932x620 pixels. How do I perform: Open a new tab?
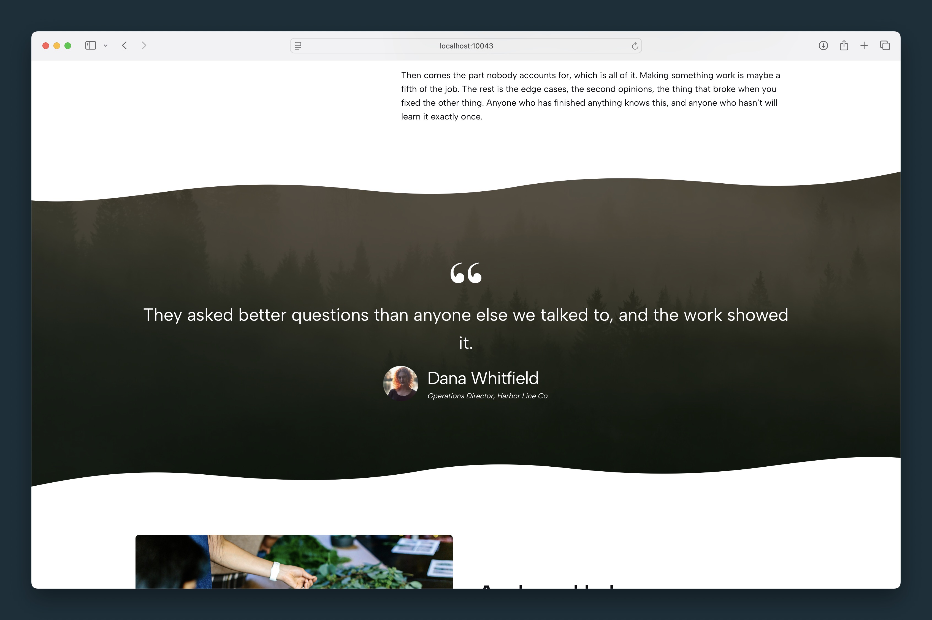click(x=864, y=45)
